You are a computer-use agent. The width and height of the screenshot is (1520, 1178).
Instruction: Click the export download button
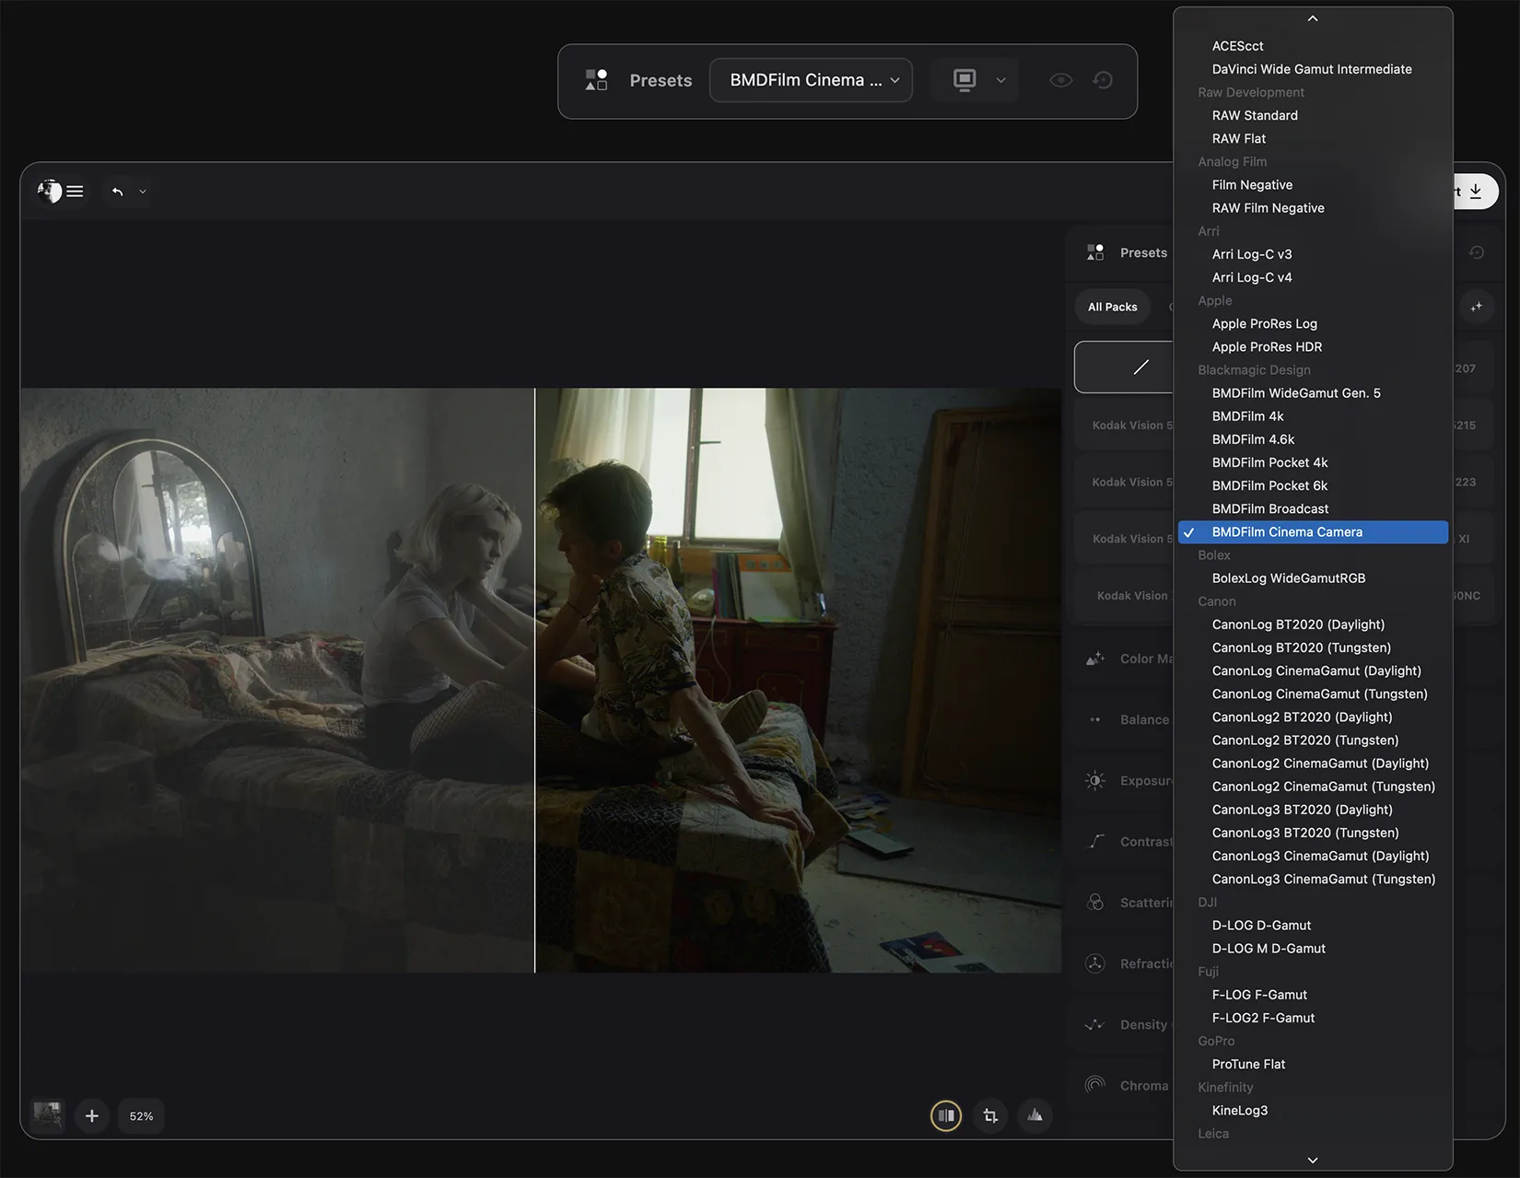[x=1477, y=191]
